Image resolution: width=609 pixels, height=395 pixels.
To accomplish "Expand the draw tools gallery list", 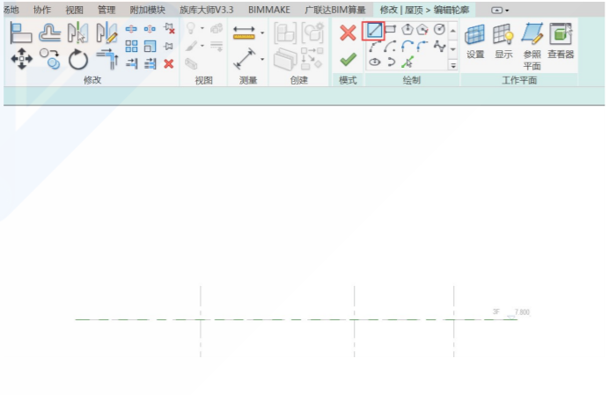I will [453, 65].
